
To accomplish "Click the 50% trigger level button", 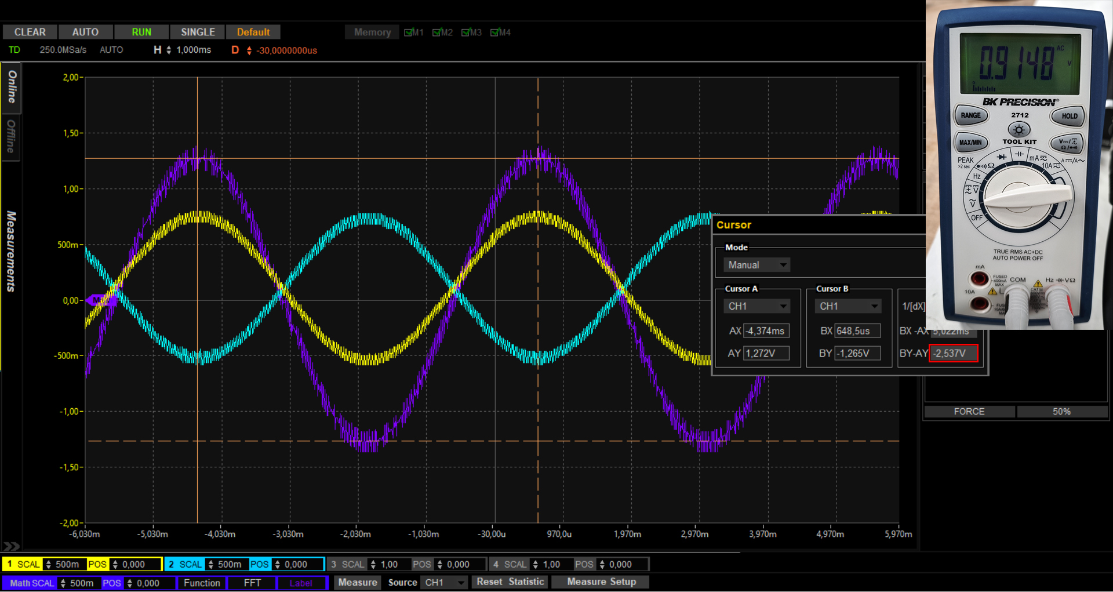I will point(1062,412).
